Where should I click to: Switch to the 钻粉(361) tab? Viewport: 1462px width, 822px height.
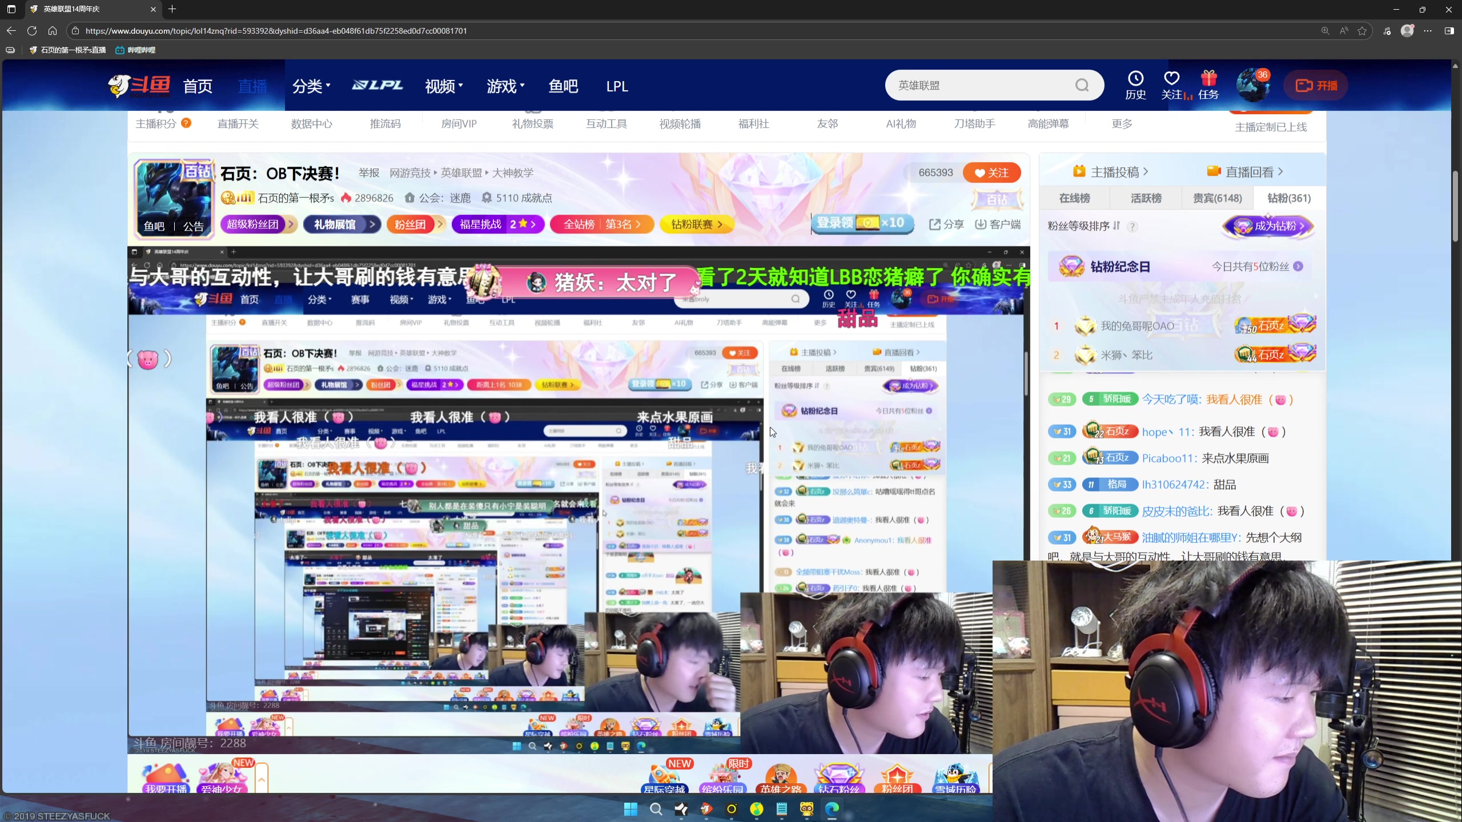click(x=1289, y=198)
